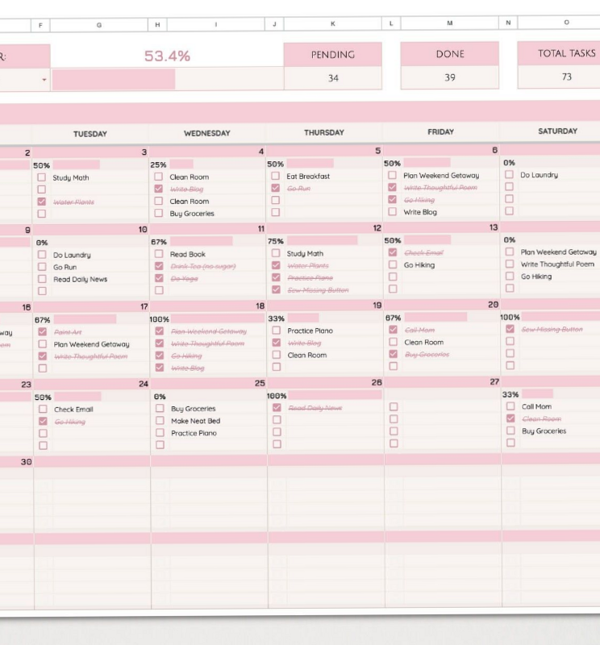
Task: Select column K header
Action: [x=332, y=23]
